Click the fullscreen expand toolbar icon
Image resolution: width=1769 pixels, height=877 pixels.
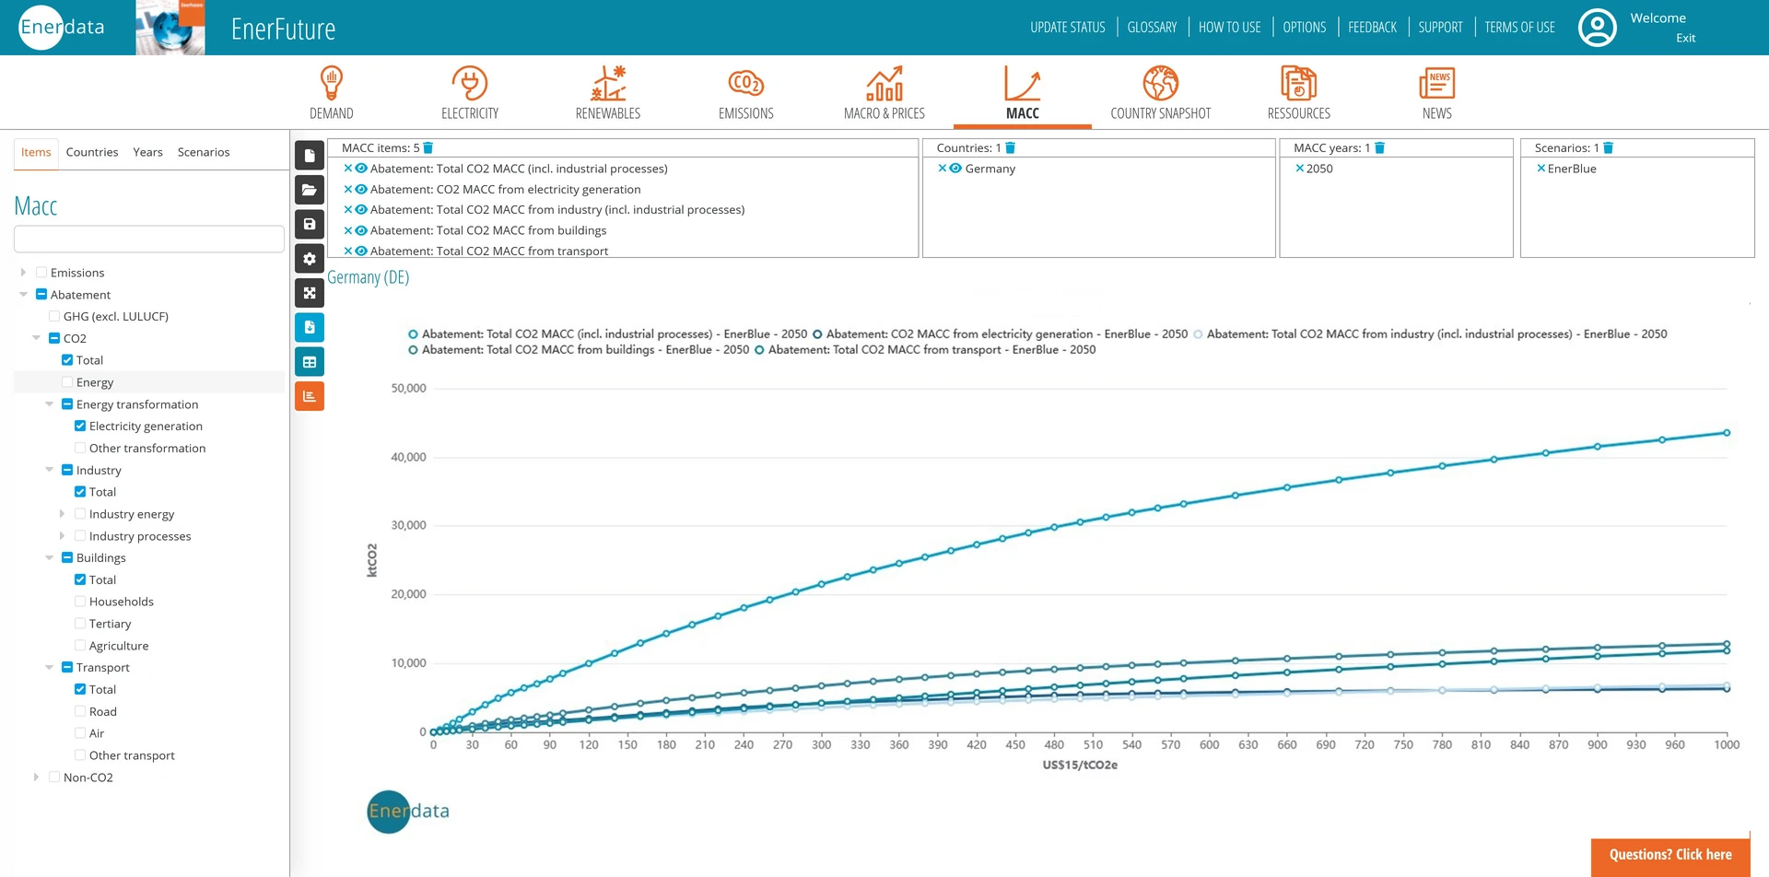coord(310,293)
